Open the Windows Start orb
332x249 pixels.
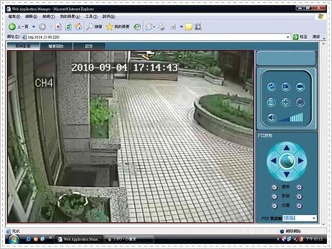point(14,239)
